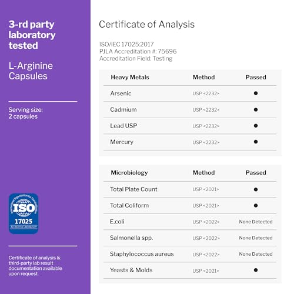The image size is (294, 294).
Task: Click E.coli None Detected result
Action: pos(256,222)
